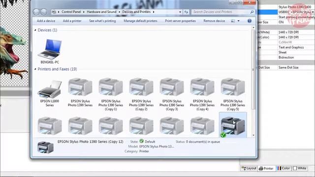The image size is (315, 177).
Task: Click the Hardware and Sound breadcrumb
Action: pyautogui.click(x=101, y=12)
